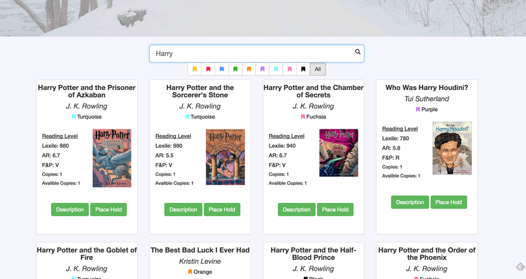This screenshot has width=526, height=279.
Task: Filter by green bookmark color
Action: (236, 69)
